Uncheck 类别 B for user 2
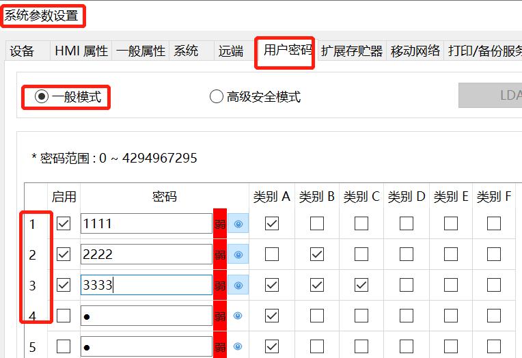The height and width of the screenshot is (358, 522). 317,254
